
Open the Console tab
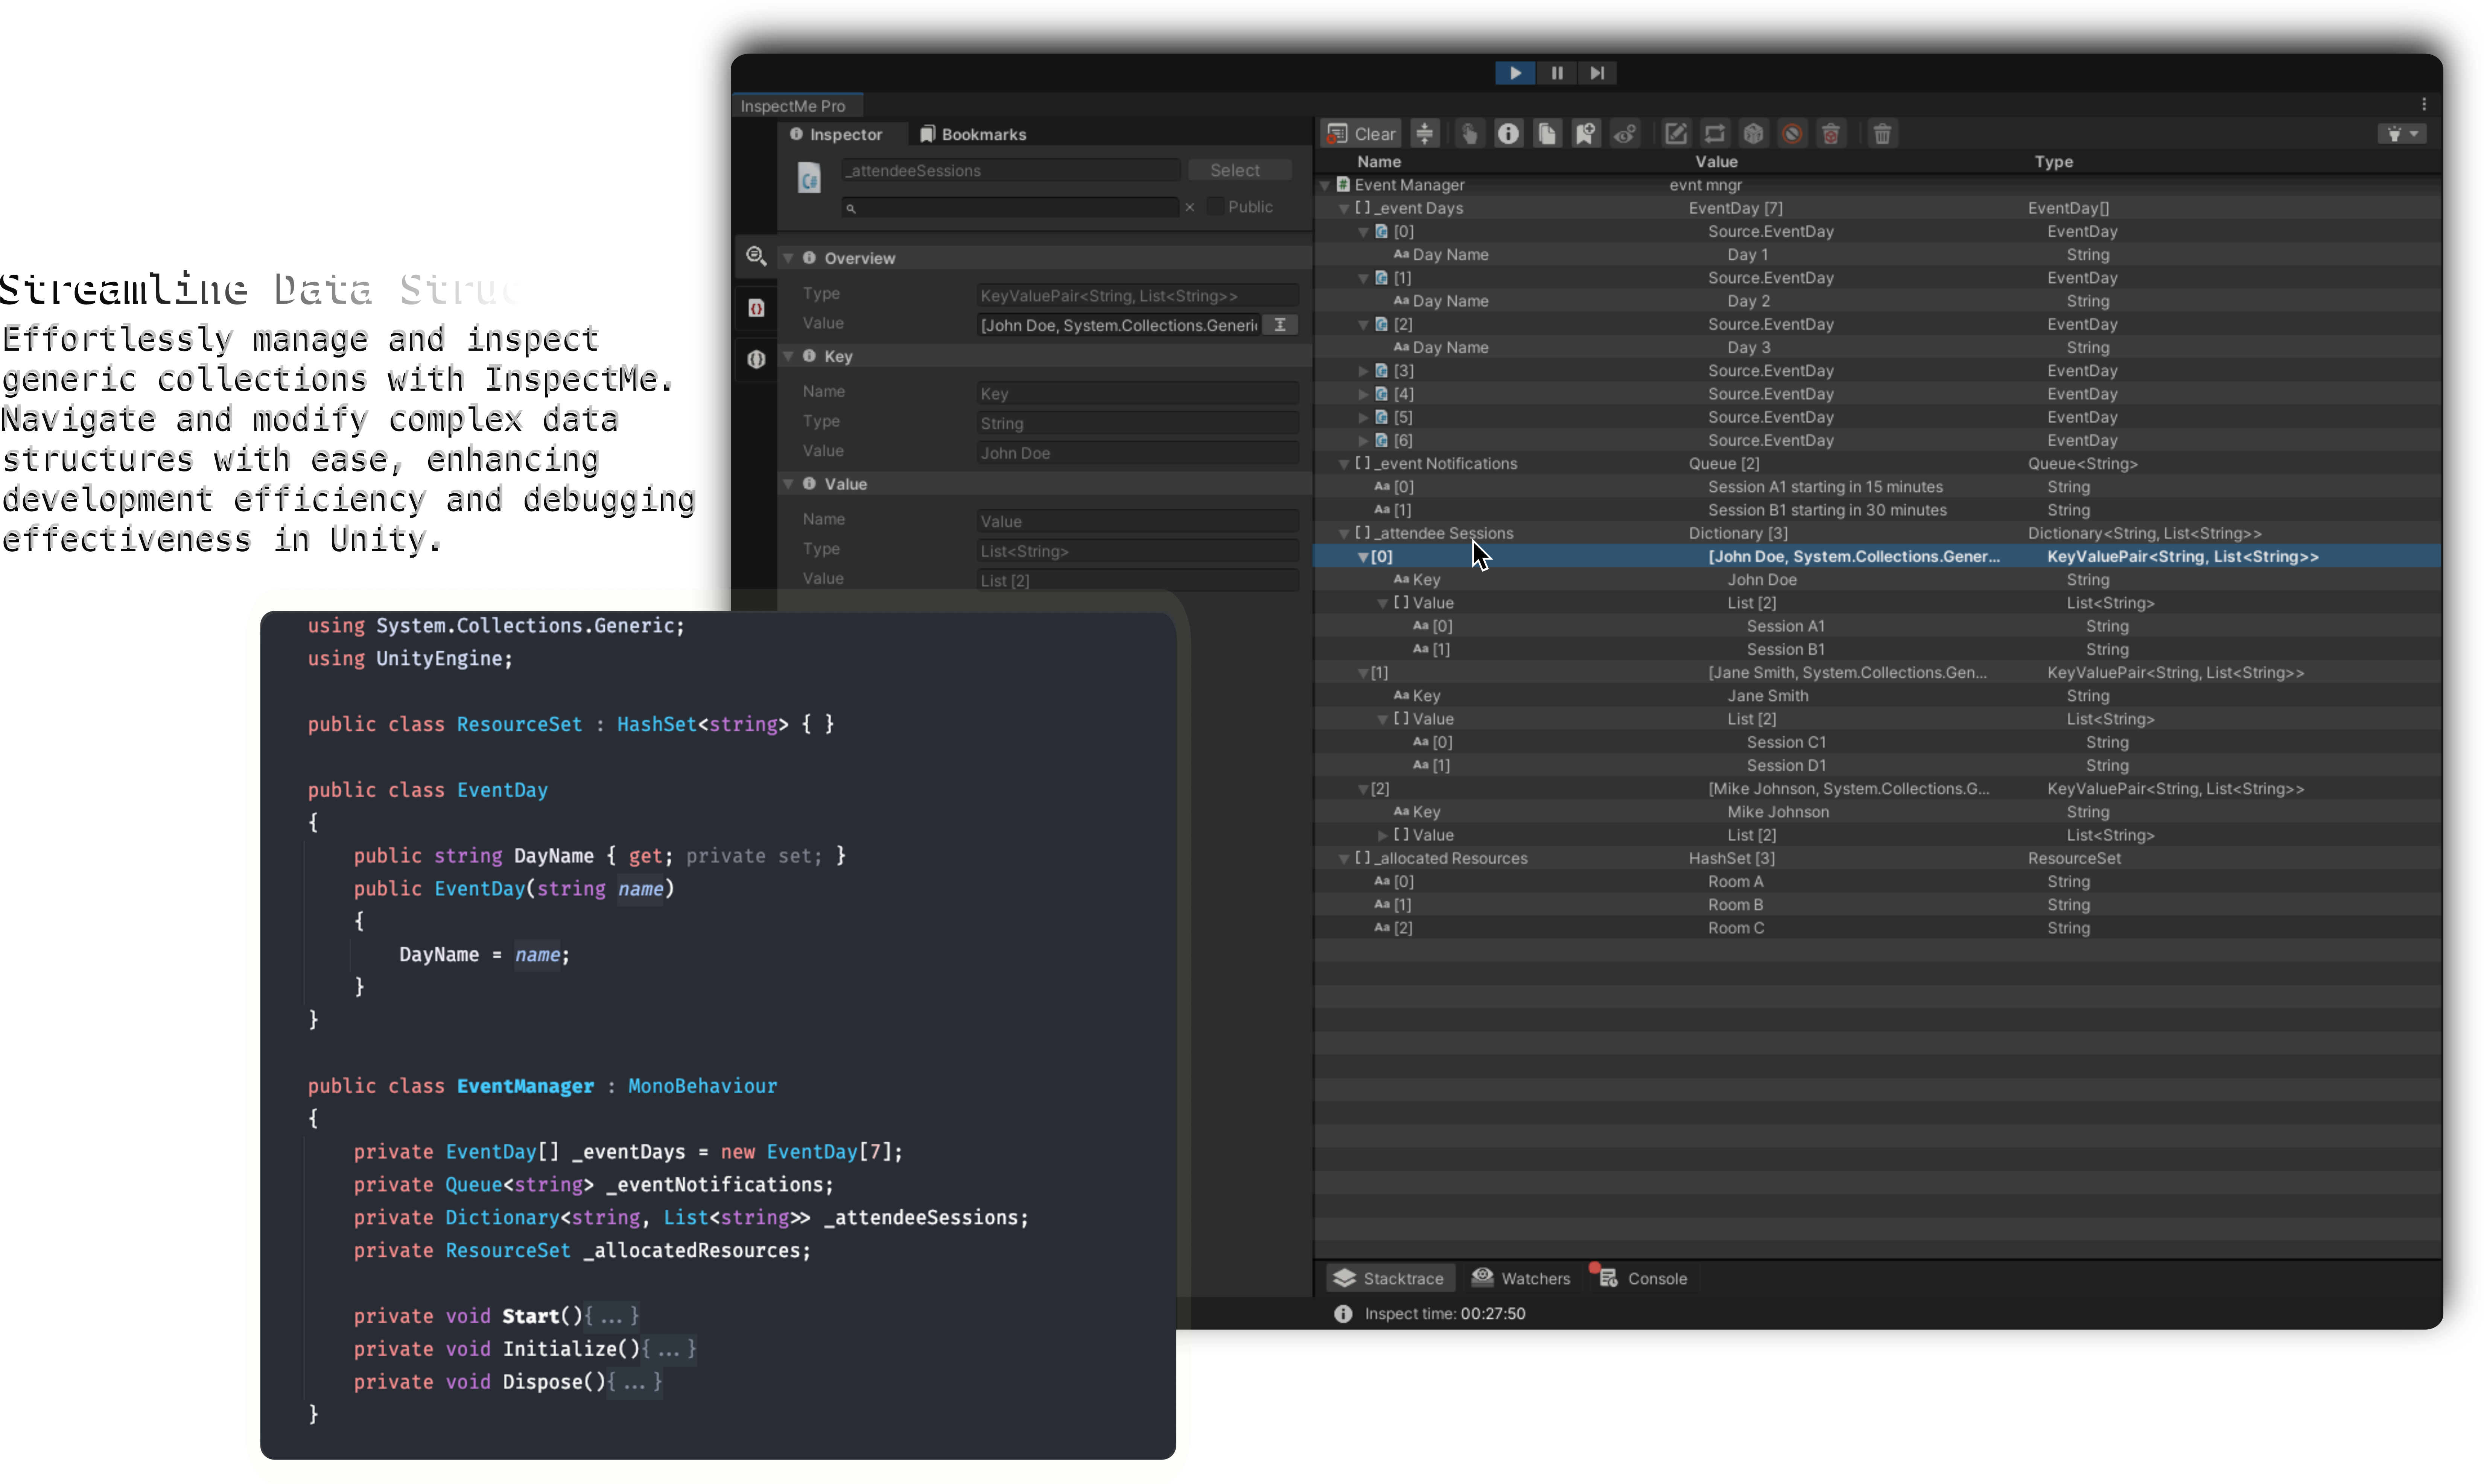[x=1642, y=1278]
